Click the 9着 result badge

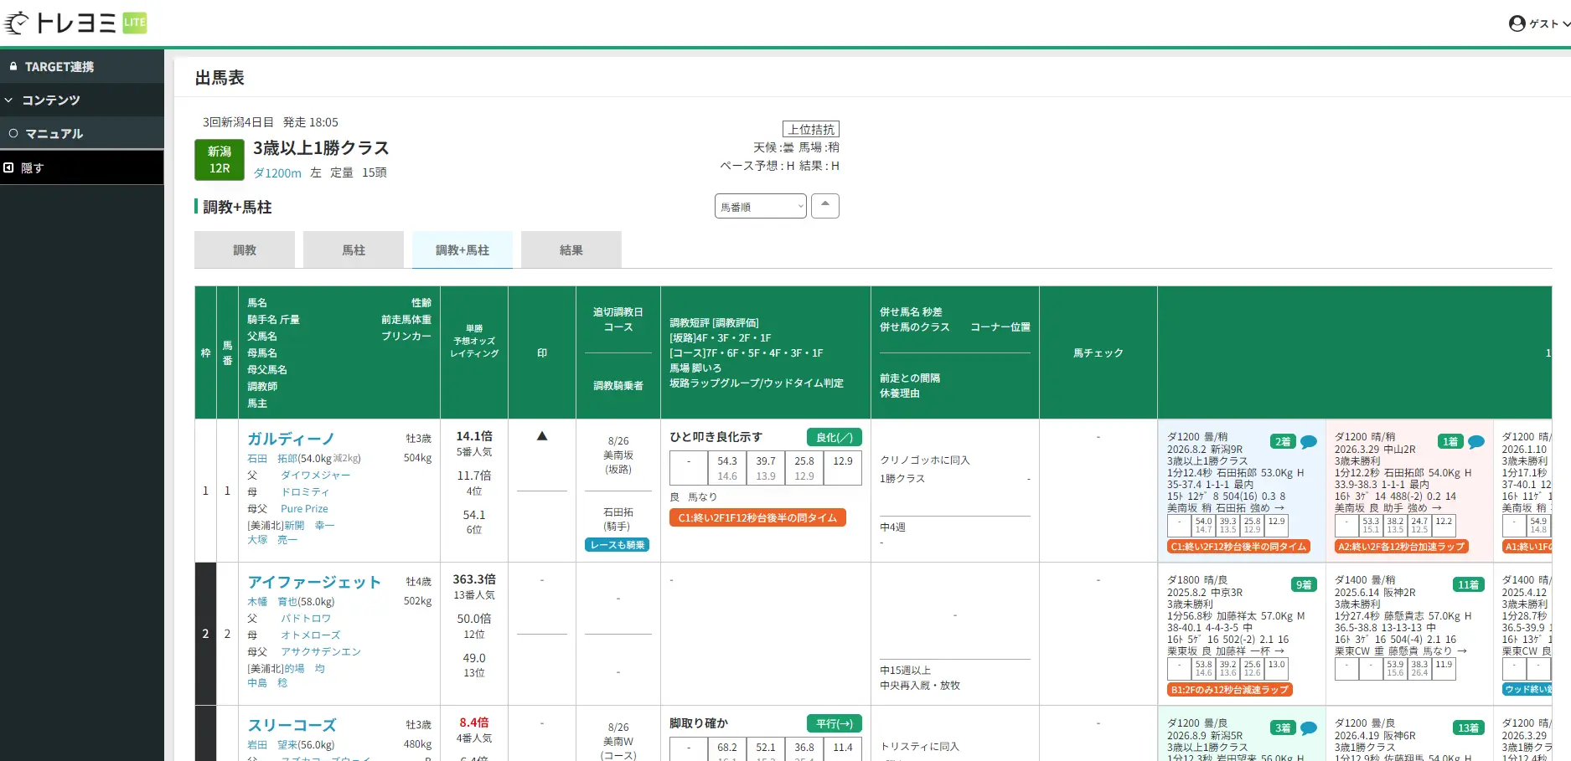tap(1304, 585)
